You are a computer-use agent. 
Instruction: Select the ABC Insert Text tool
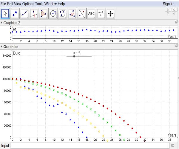91,14
